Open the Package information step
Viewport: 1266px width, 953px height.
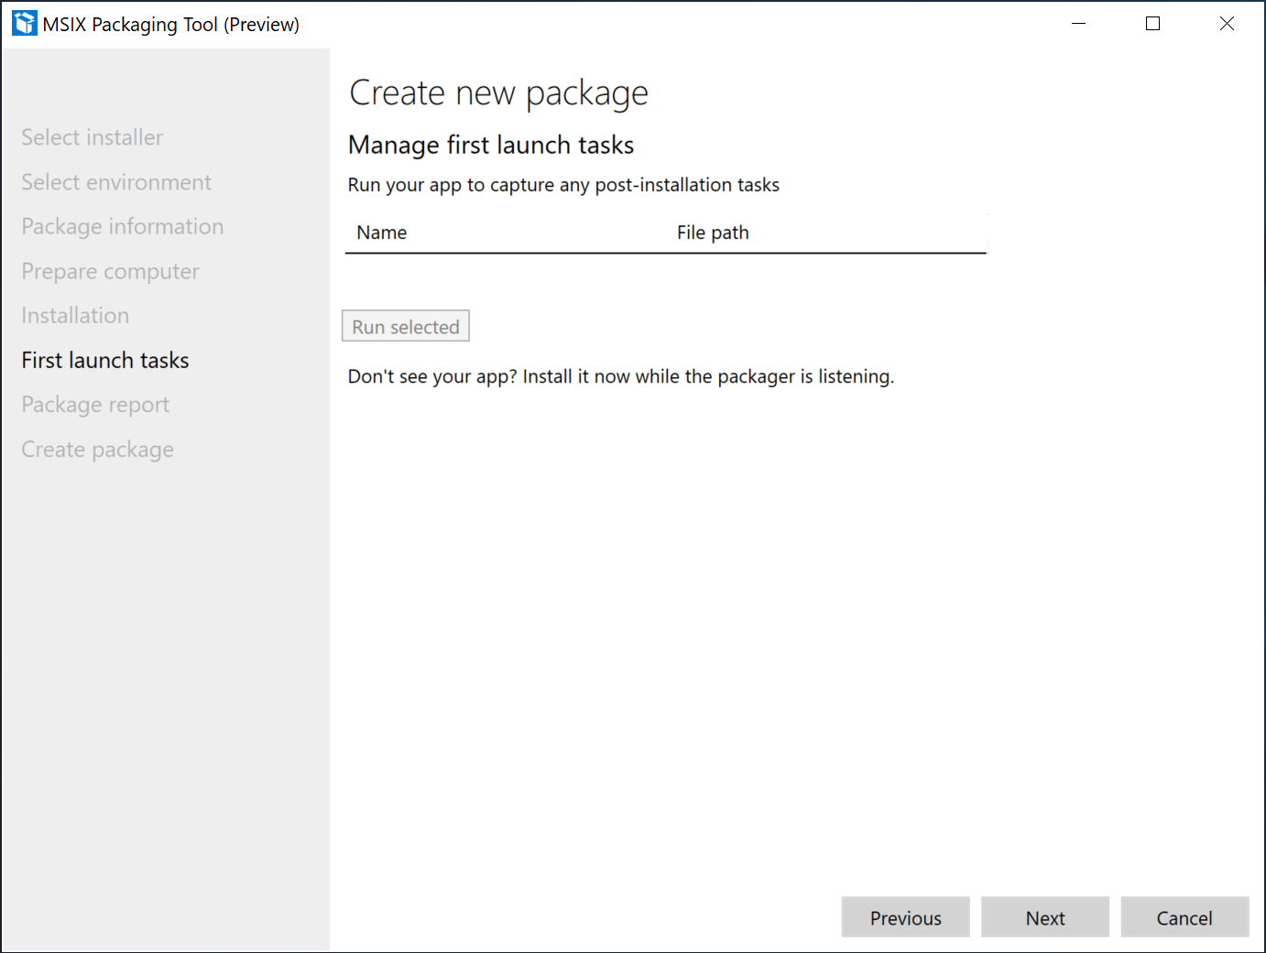coord(123,227)
